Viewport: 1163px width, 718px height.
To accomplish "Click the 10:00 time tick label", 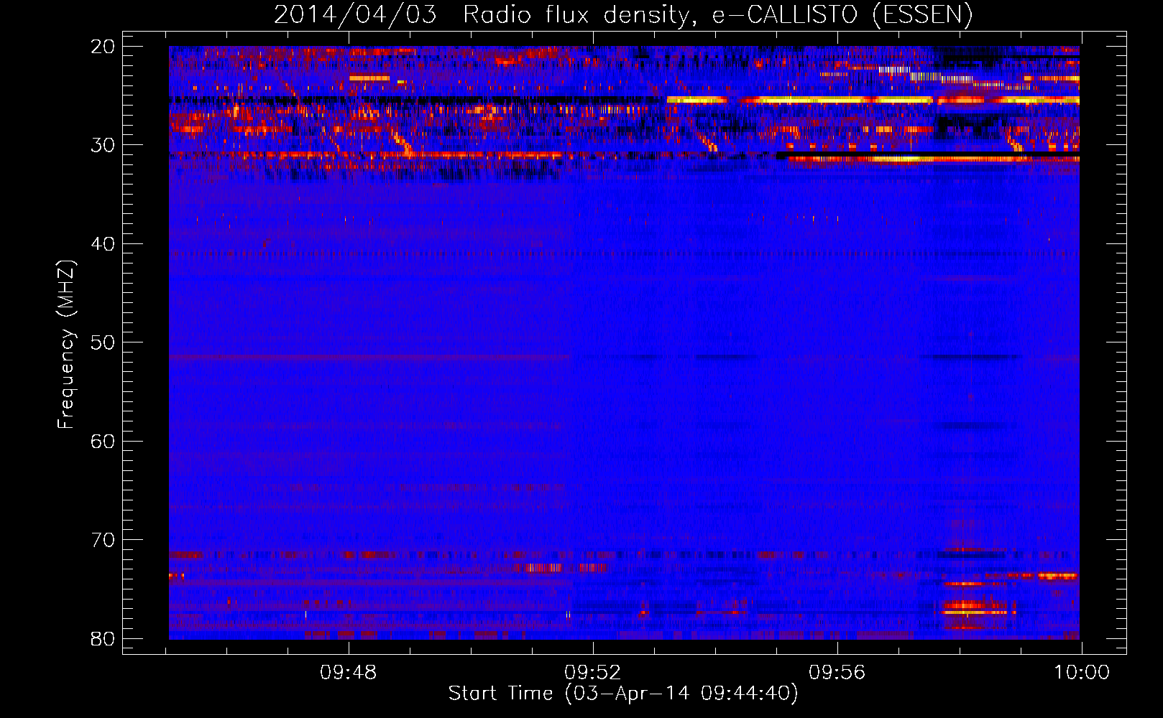I will point(1082,673).
